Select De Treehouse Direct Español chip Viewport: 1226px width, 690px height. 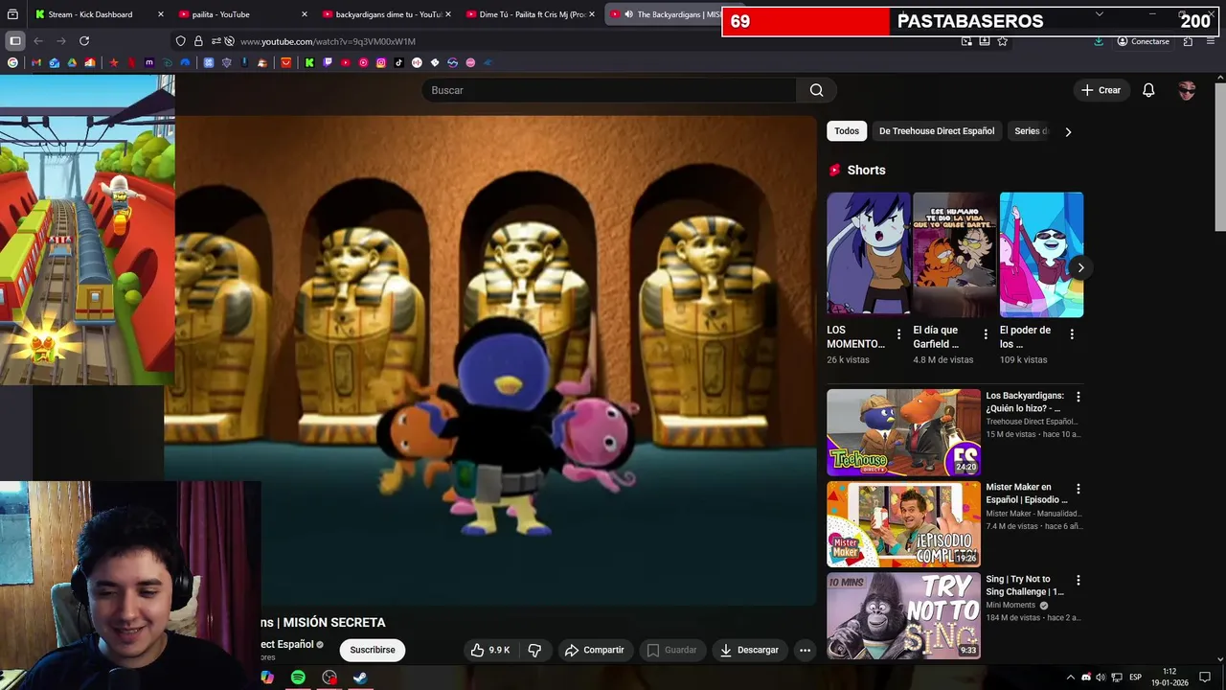937,131
